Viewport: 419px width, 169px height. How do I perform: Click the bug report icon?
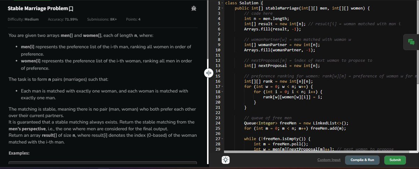[194, 8]
